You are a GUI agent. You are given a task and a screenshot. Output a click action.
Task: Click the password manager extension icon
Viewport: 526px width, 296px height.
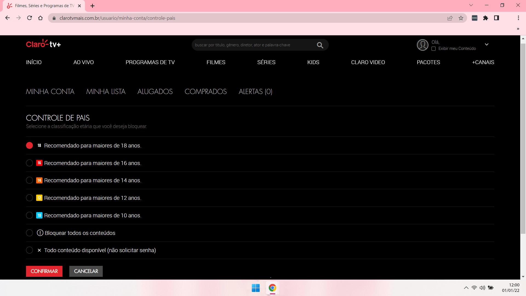tap(474, 18)
